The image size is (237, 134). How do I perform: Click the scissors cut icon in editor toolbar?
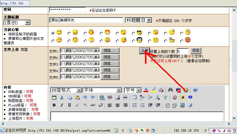coord(62,97)
